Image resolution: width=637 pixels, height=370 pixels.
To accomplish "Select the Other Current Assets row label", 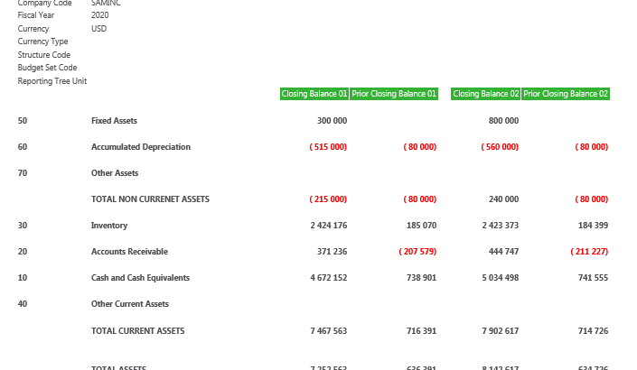I will [x=130, y=304].
